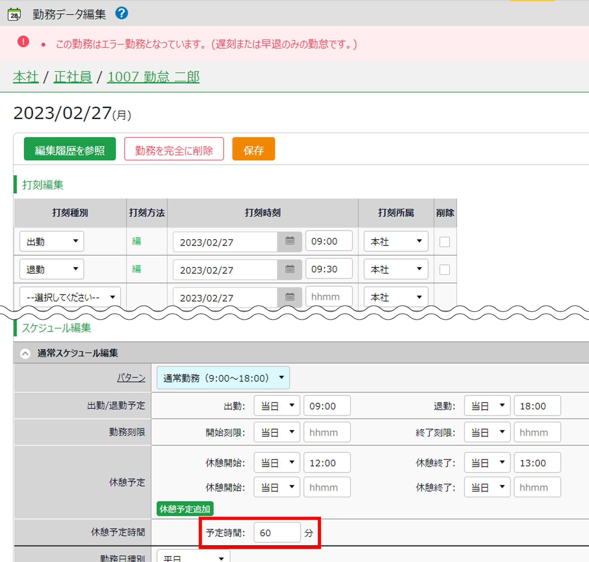This screenshot has width=589, height=562.
Task: Click the 出勤 date field 2023/02/27
Action: click(225, 242)
